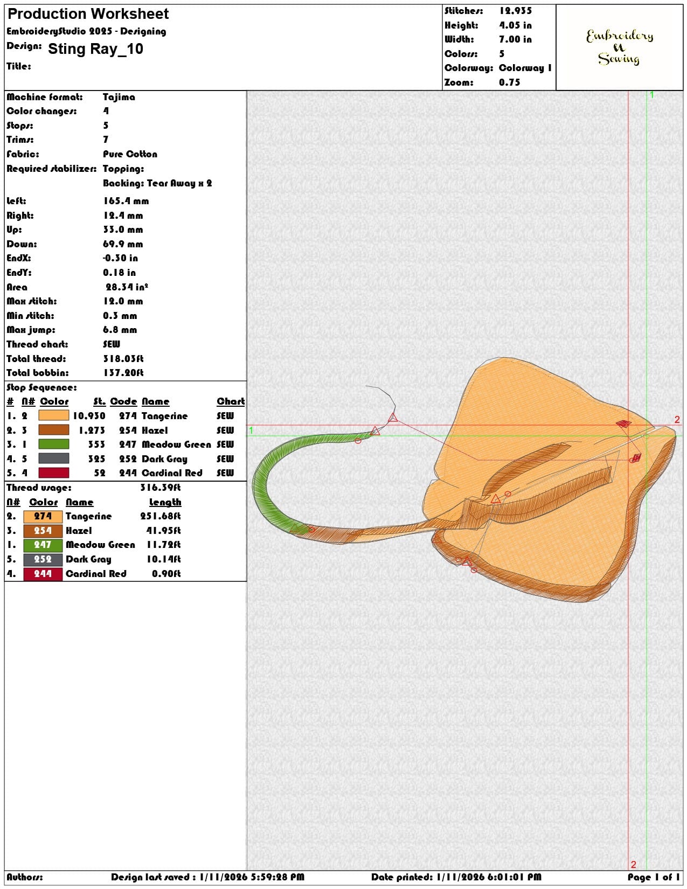687x889 pixels.
Task: Click the Down value '69.9 mm'
Action: pyautogui.click(x=123, y=244)
